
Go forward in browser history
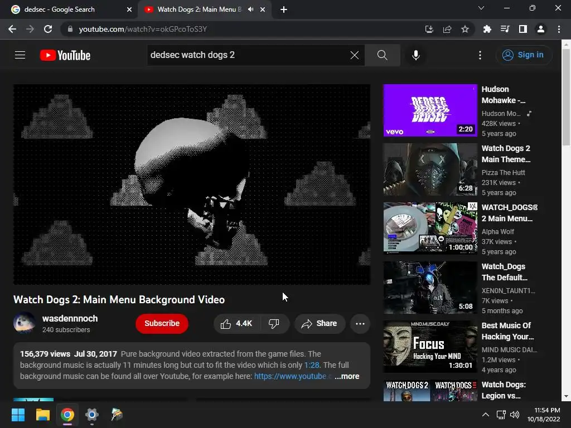30,29
